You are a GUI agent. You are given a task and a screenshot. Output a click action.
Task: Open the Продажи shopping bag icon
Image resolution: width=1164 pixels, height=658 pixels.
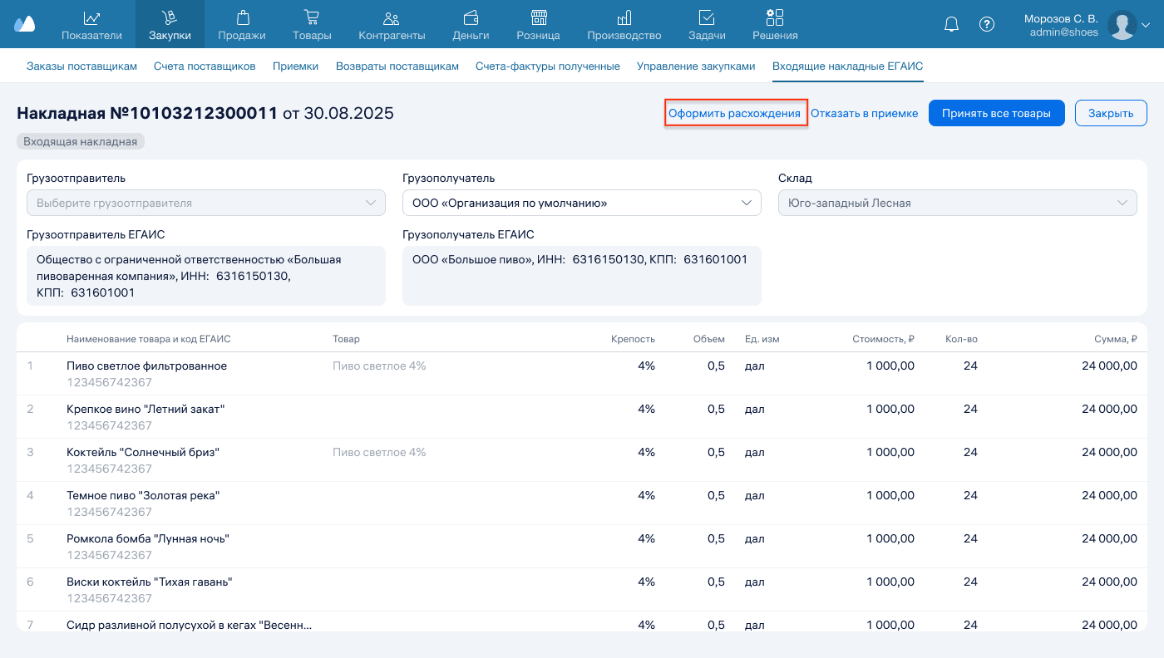point(242,17)
